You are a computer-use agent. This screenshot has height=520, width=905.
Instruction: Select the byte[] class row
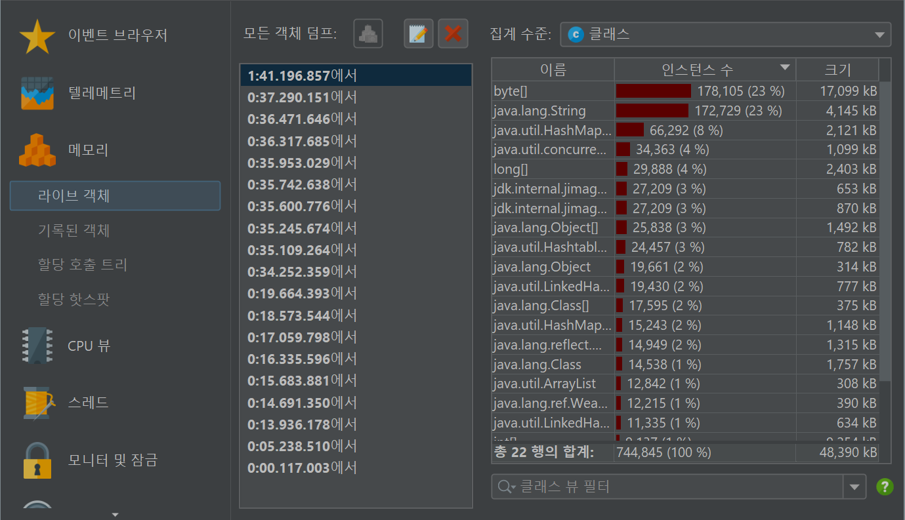coord(684,91)
